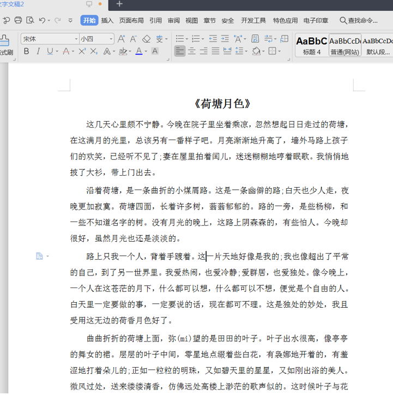Open the paragraph dialog launcher
393x395 pixels.
tap(288, 59)
